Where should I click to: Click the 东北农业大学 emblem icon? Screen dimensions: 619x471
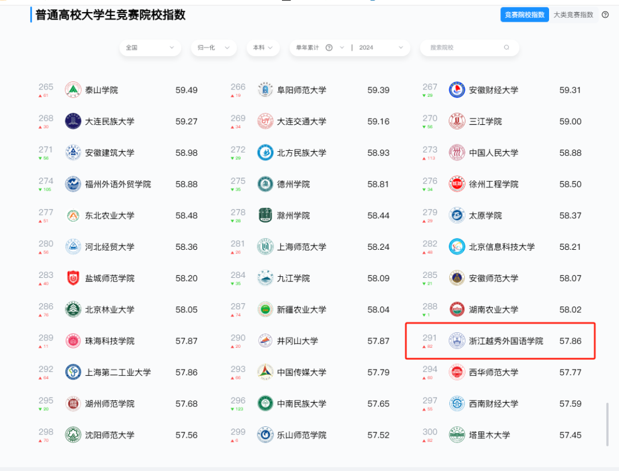(73, 215)
